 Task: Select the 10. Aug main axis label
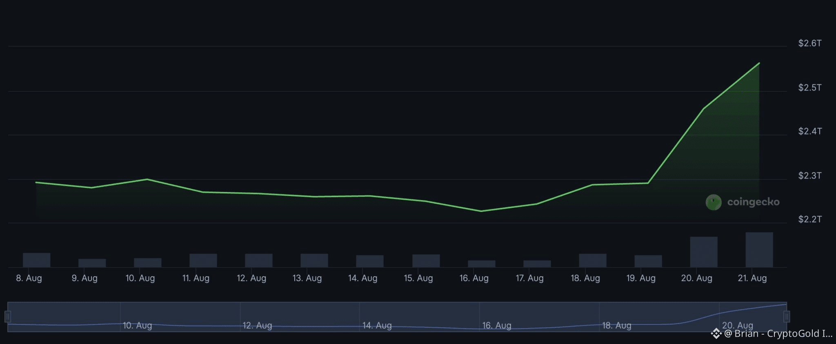pos(140,278)
